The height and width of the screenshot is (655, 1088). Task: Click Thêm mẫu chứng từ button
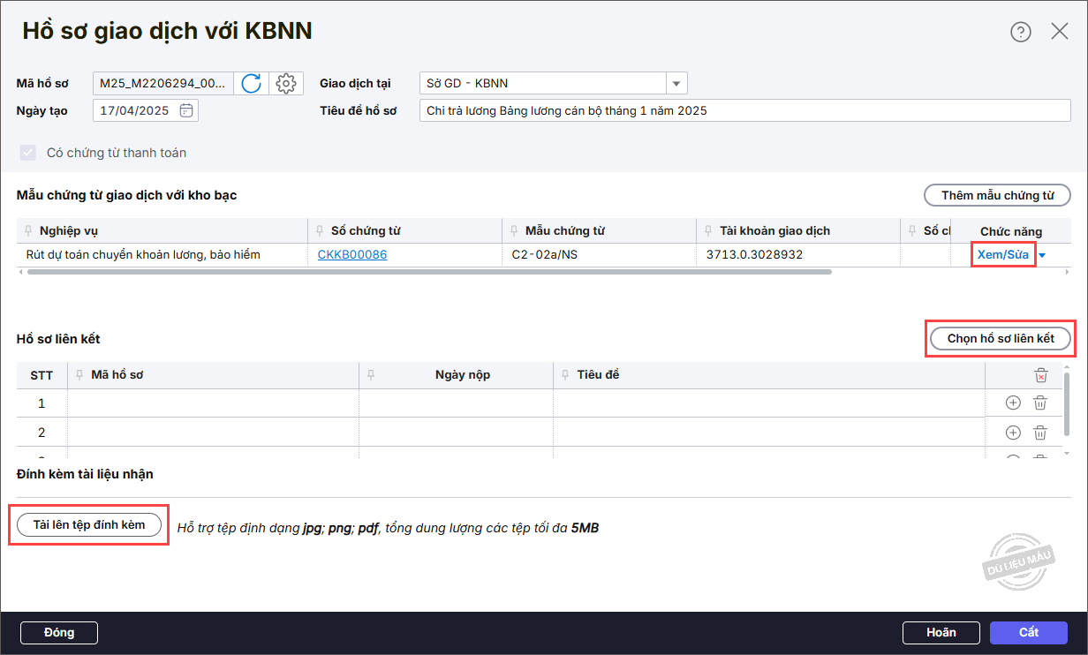pyautogui.click(x=997, y=195)
